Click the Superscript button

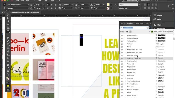tap(52, 5)
